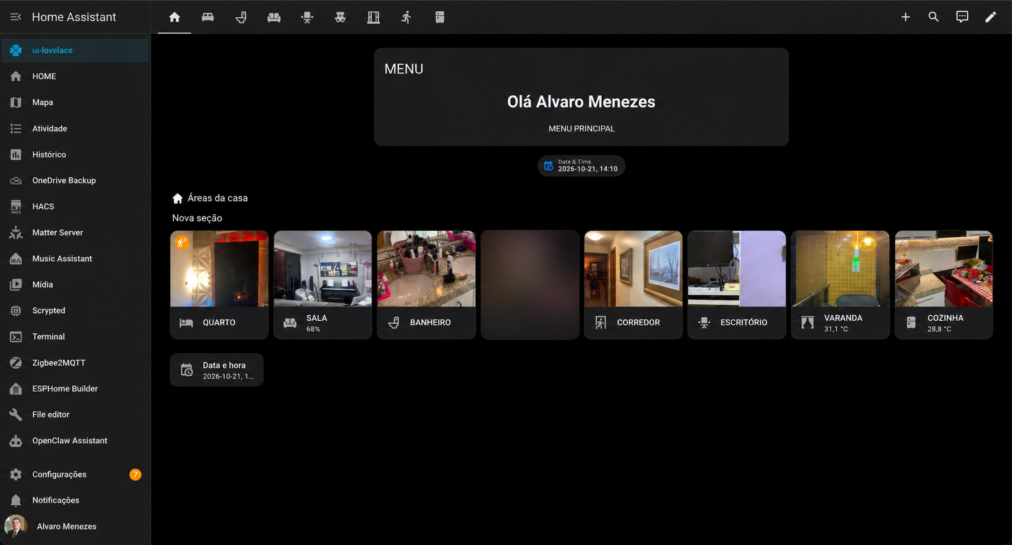1012x545 pixels.
Task: Switch to the fridge icon tab
Action: point(440,17)
